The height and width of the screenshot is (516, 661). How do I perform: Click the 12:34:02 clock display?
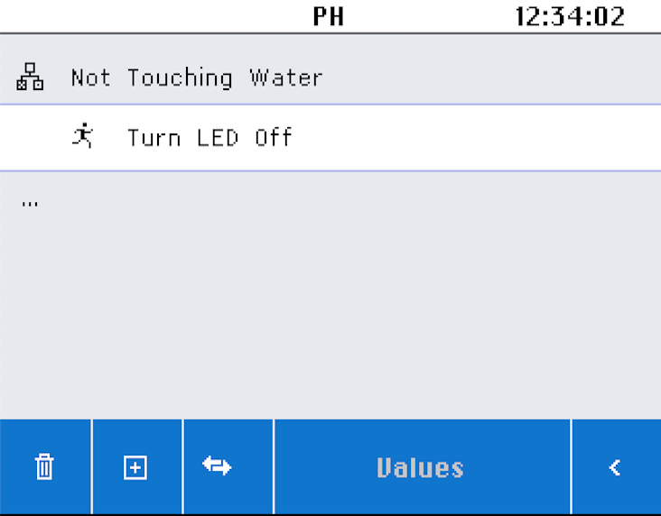(x=569, y=16)
